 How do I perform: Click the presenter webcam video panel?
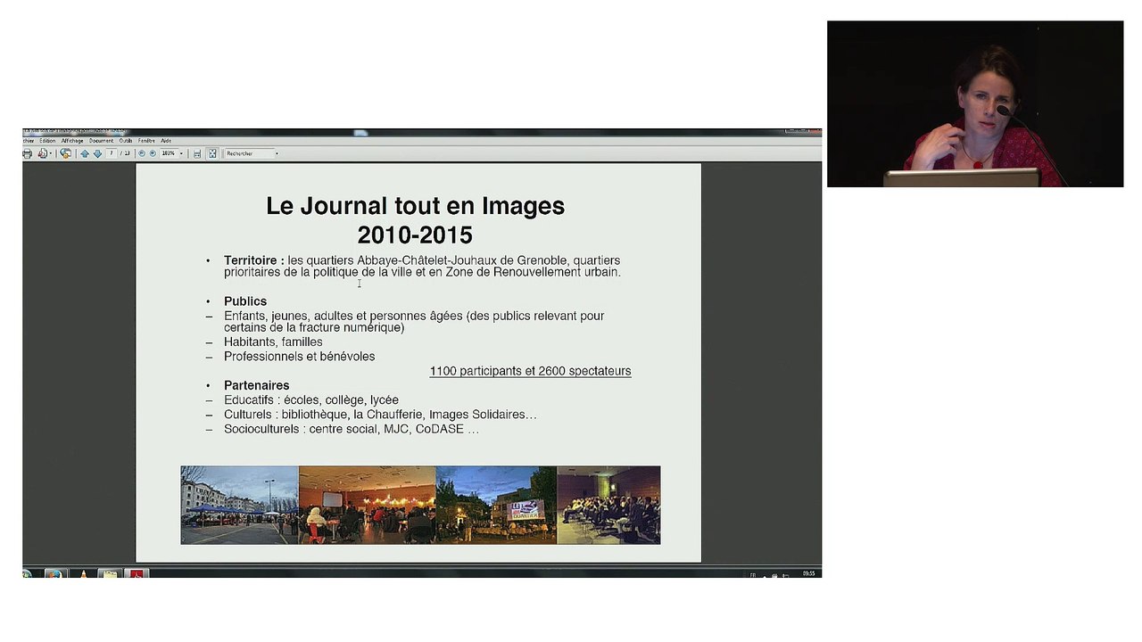pos(975,103)
